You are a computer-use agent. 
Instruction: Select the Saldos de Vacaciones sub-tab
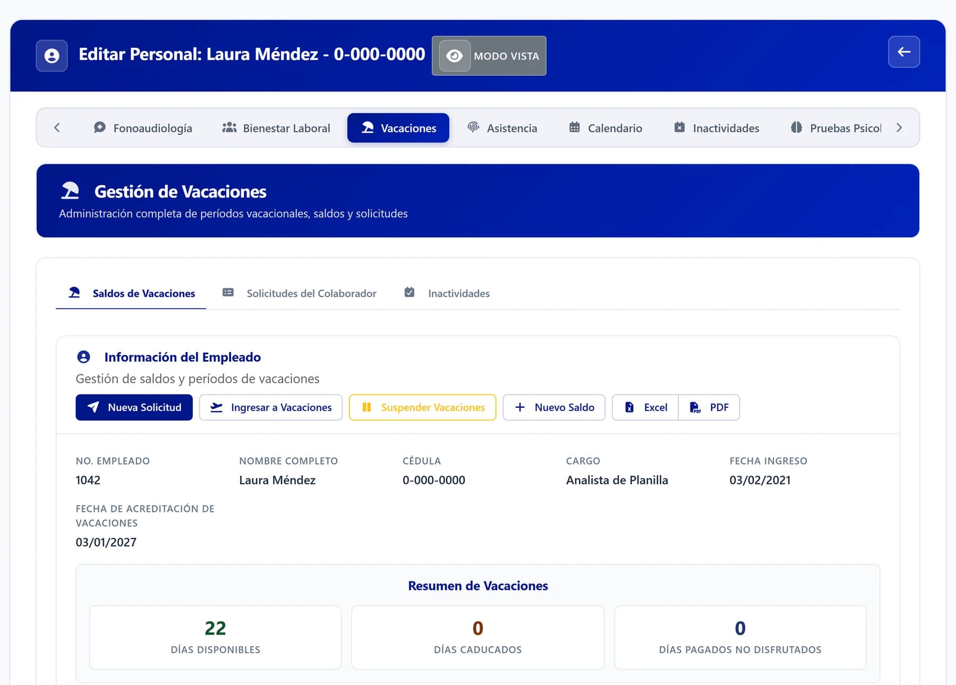click(131, 294)
